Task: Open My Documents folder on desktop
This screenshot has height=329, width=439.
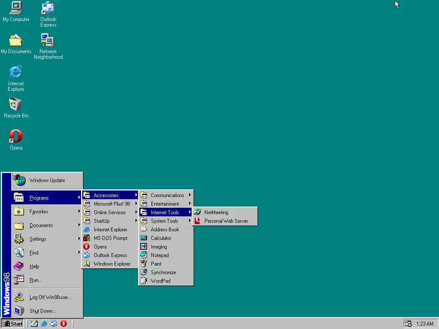Action: [16, 44]
